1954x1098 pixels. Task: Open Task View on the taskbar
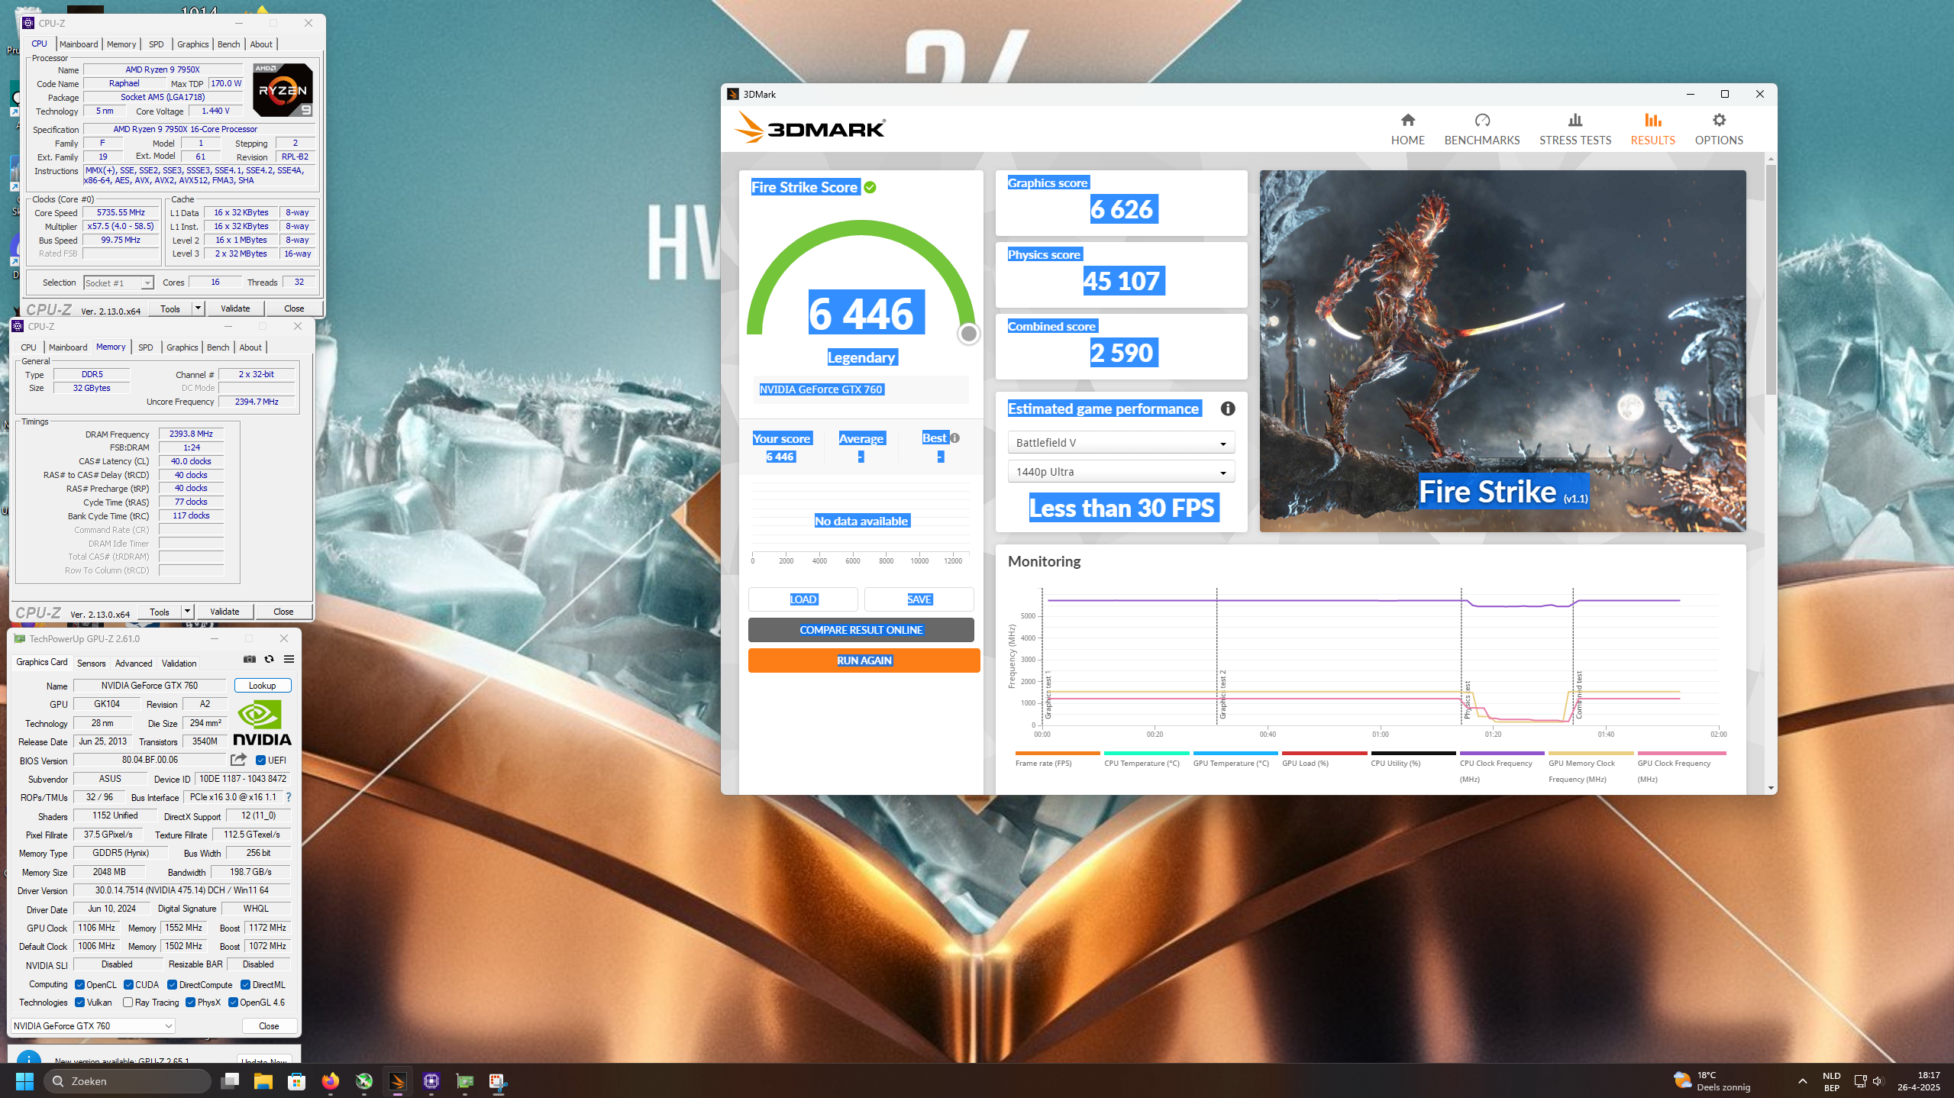pyautogui.click(x=229, y=1080)
